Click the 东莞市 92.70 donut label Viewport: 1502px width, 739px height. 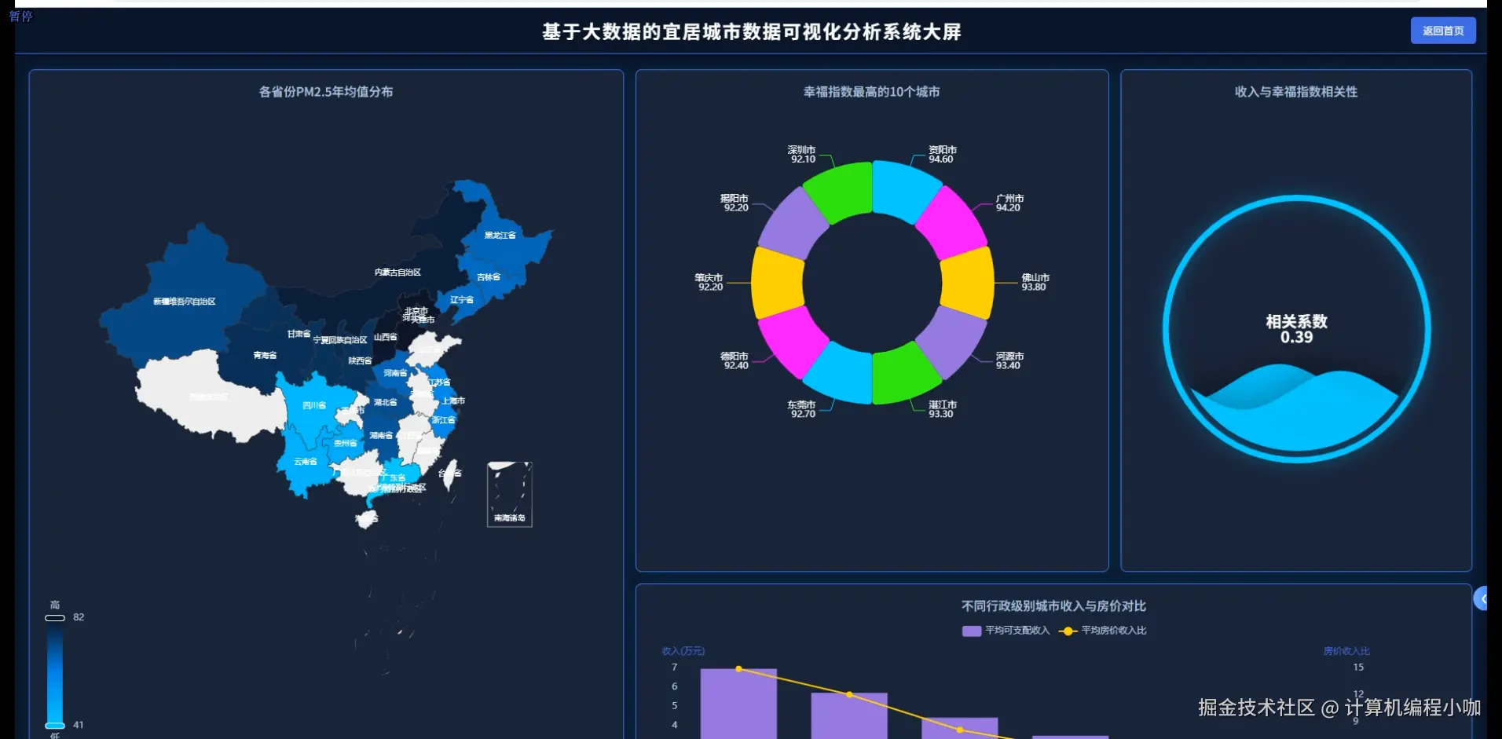coord(802,410)
